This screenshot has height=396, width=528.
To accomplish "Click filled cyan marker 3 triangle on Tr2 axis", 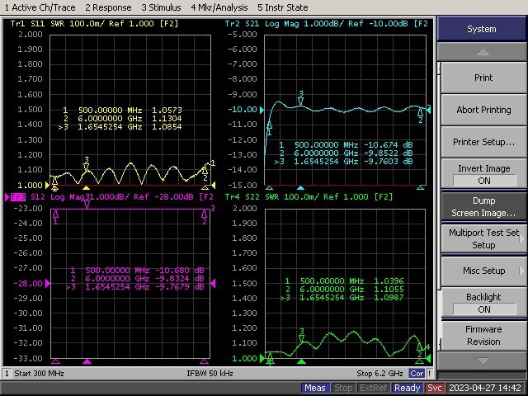I will (x=300, y=188).
